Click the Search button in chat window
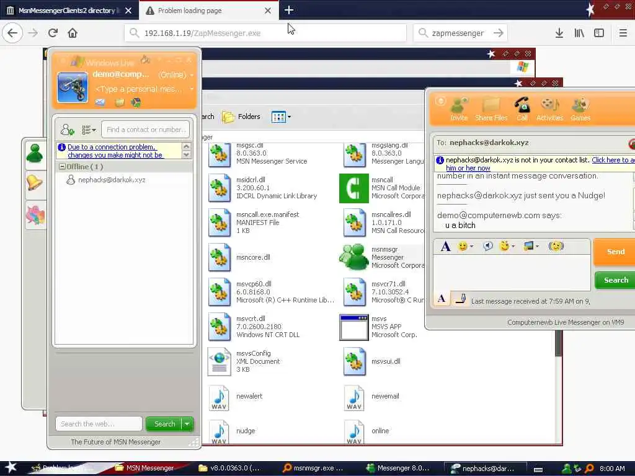 tap(616, 280)
